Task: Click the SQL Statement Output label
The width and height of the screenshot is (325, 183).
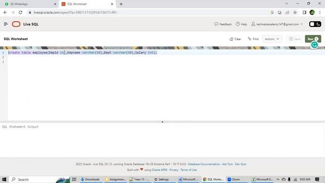Action: pyautogui.click(x=20, y=127)
